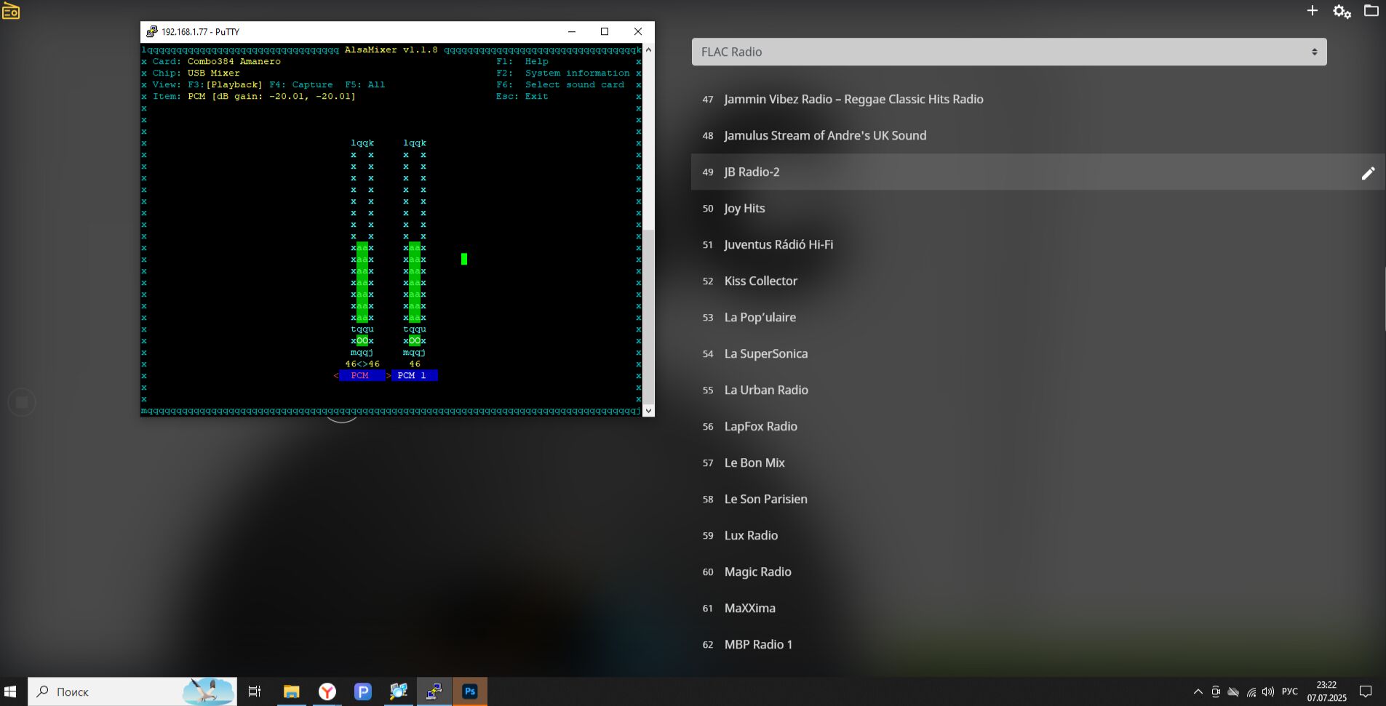
Task: Play the La Pop'ulaire station
Action: click(1037, 317)
